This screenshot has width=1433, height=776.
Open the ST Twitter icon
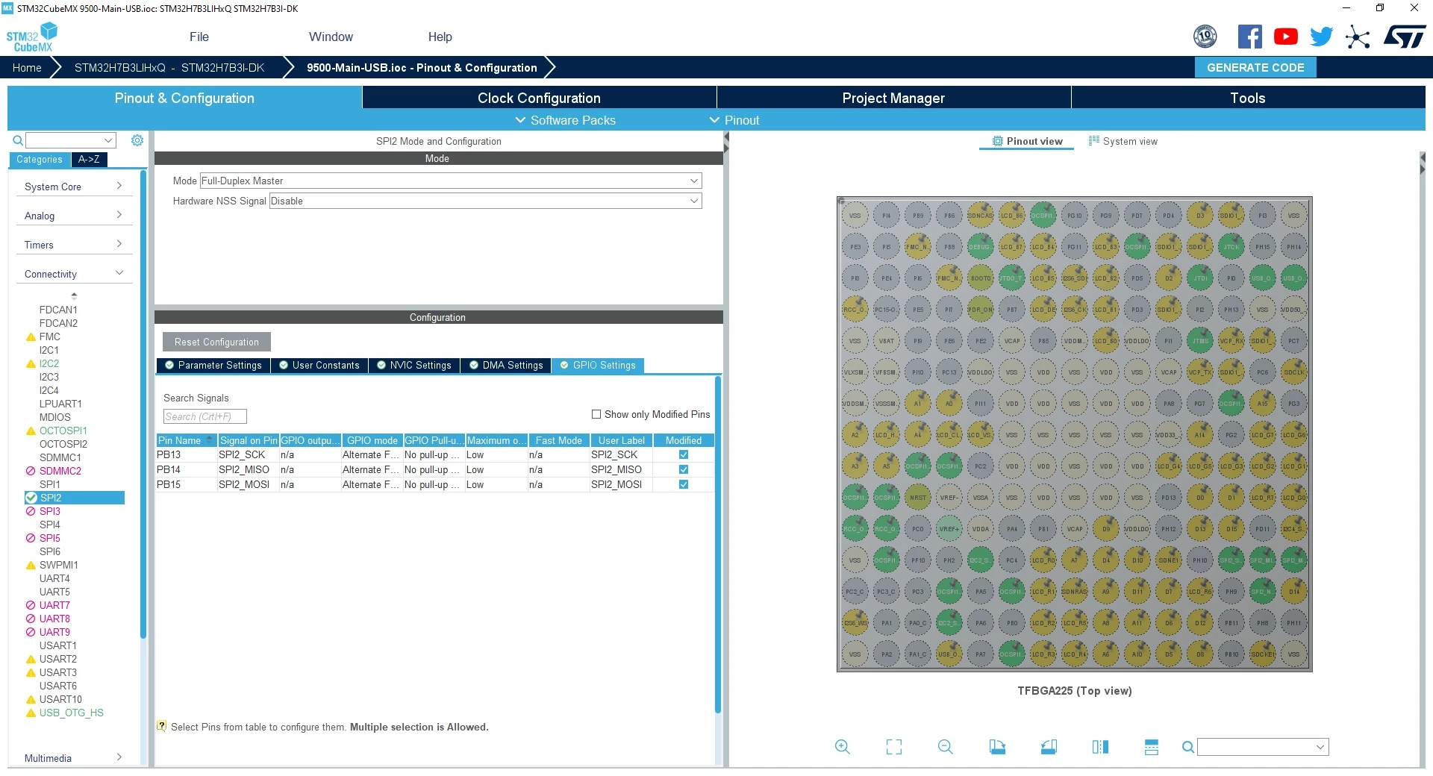[1322, 37]
